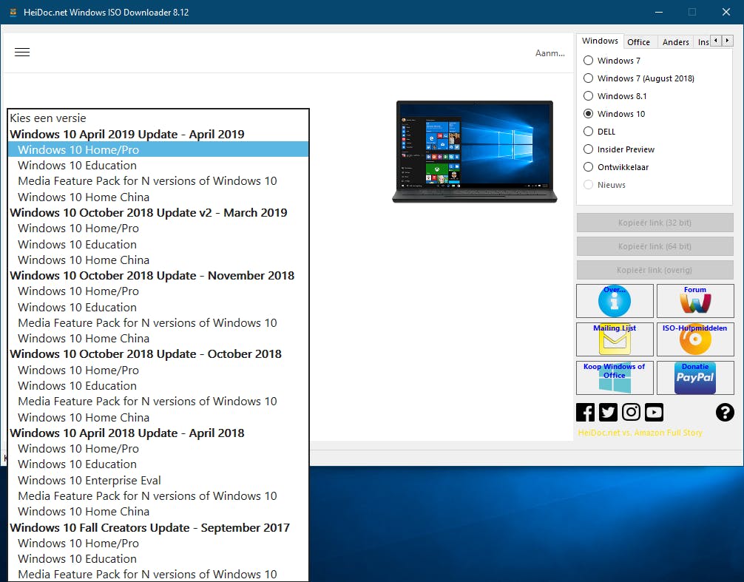Choose Windows 10 Home/Pro under April 2019

coord(78,149)
